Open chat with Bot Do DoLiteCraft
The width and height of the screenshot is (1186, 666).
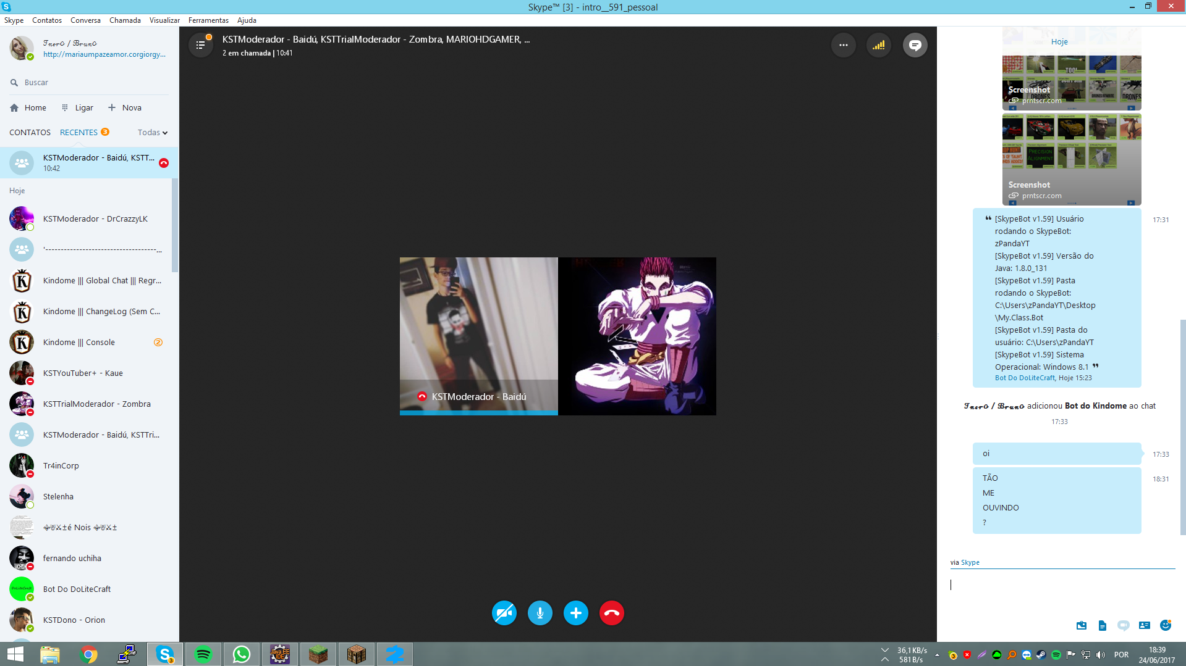pos(86,589)
